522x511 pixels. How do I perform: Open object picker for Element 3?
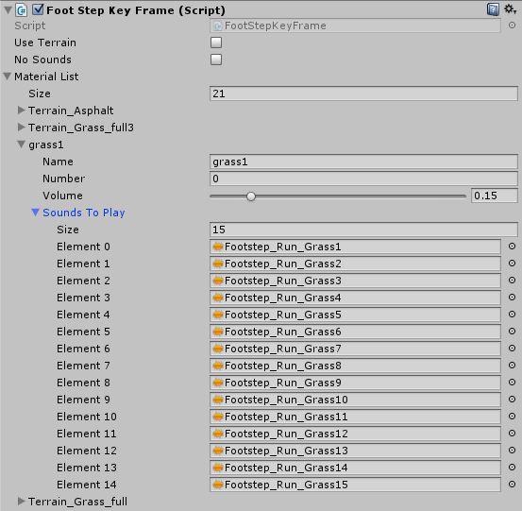pos(512,298)
